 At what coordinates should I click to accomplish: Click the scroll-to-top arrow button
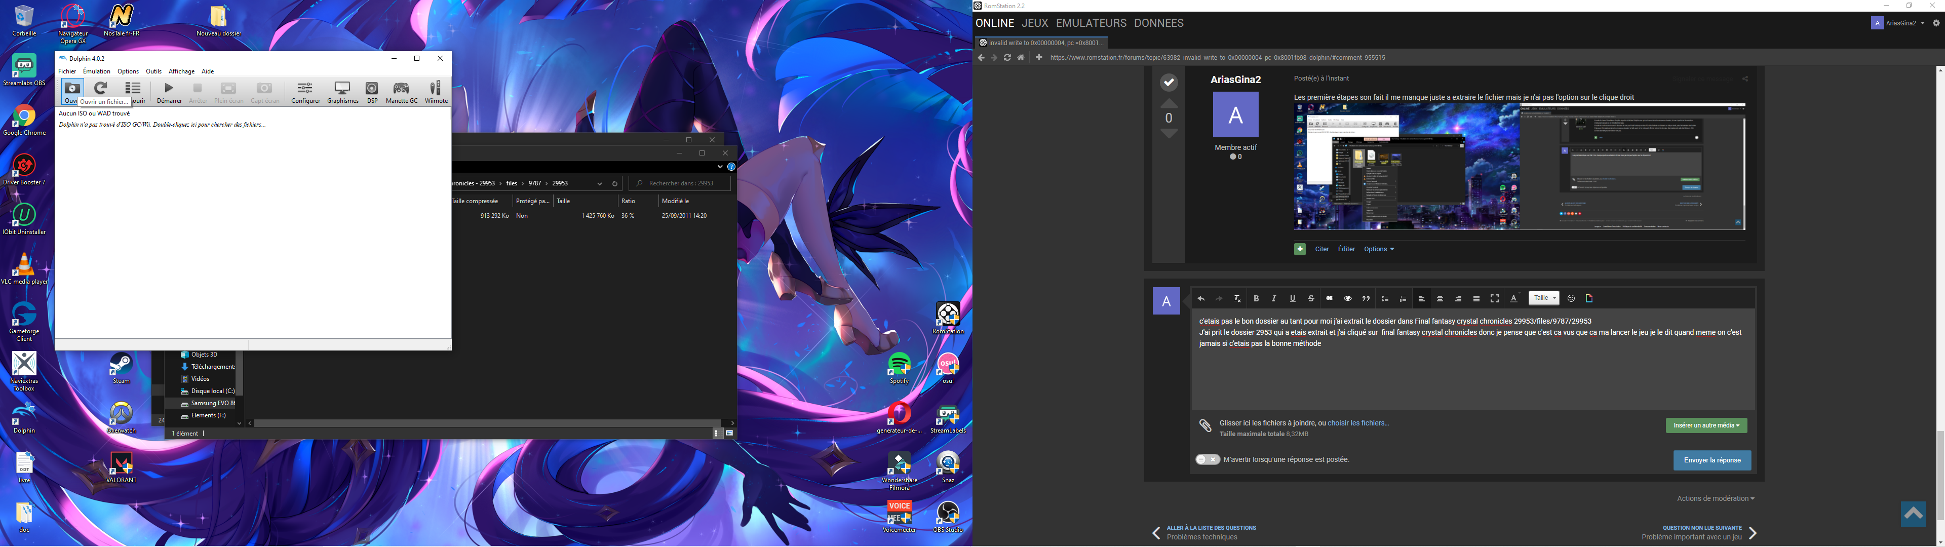tap(1913, 515)
